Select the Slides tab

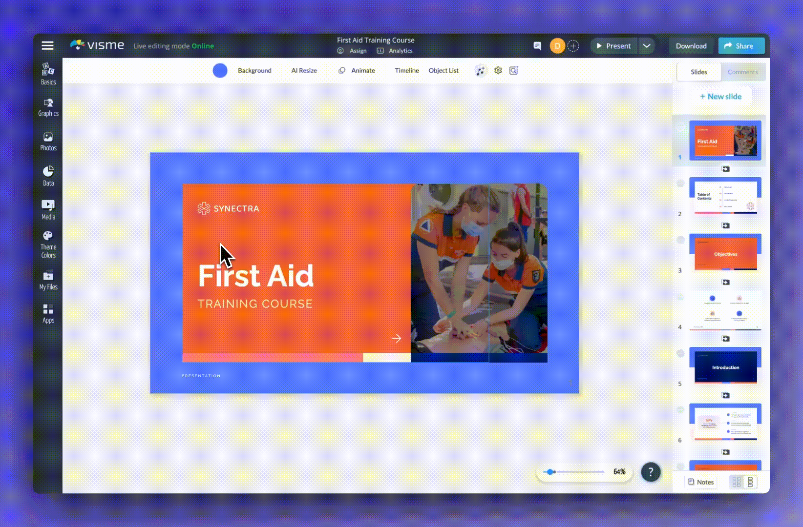click(x=698, y=72)
